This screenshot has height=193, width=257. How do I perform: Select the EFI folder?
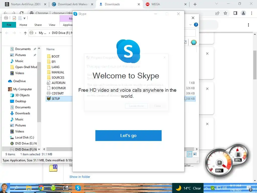[x=53, y=62]
